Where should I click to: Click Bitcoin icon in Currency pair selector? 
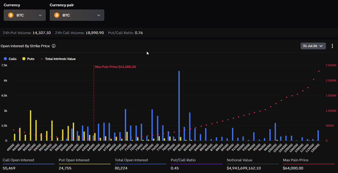pos(57,15)
